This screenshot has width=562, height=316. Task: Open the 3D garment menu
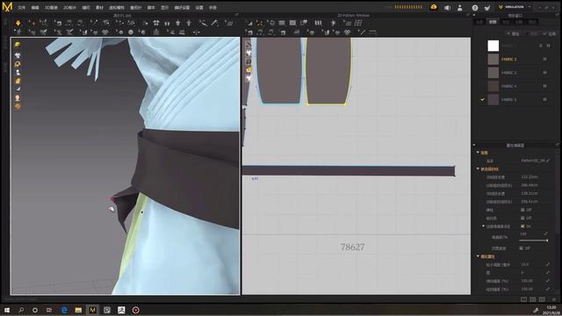[x=51, y=8]
